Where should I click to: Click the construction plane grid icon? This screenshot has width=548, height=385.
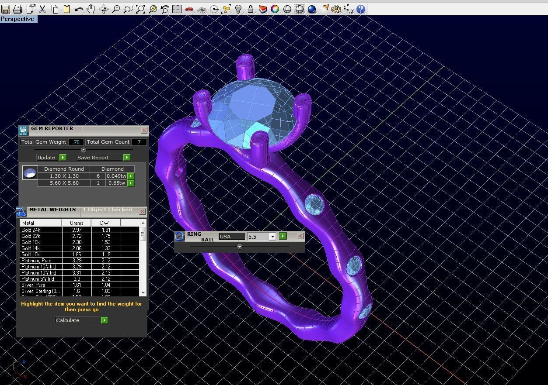(x=202, y=9)
